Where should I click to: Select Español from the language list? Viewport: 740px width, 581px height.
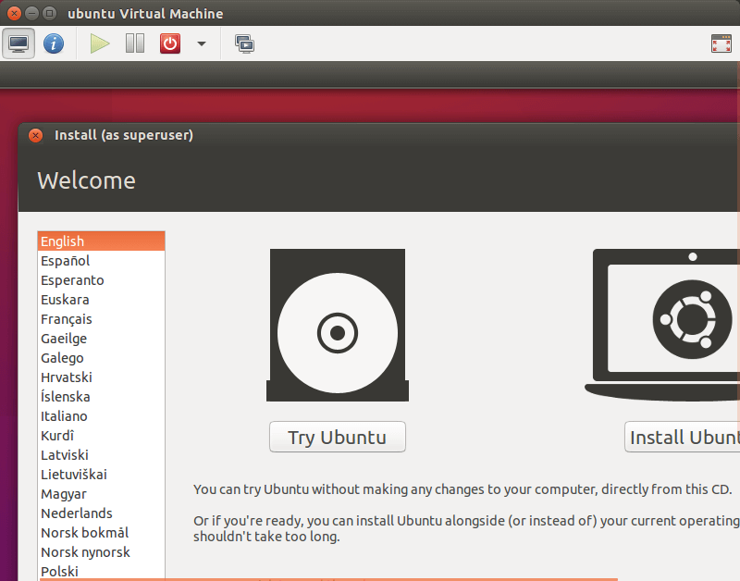pos(66,261)
